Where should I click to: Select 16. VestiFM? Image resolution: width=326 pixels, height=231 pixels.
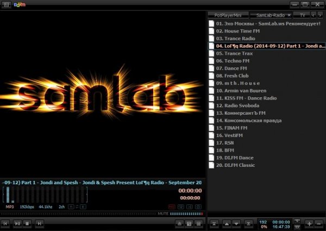267,135
